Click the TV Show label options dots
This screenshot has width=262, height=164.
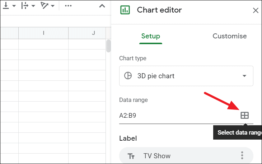coord(242,156)
